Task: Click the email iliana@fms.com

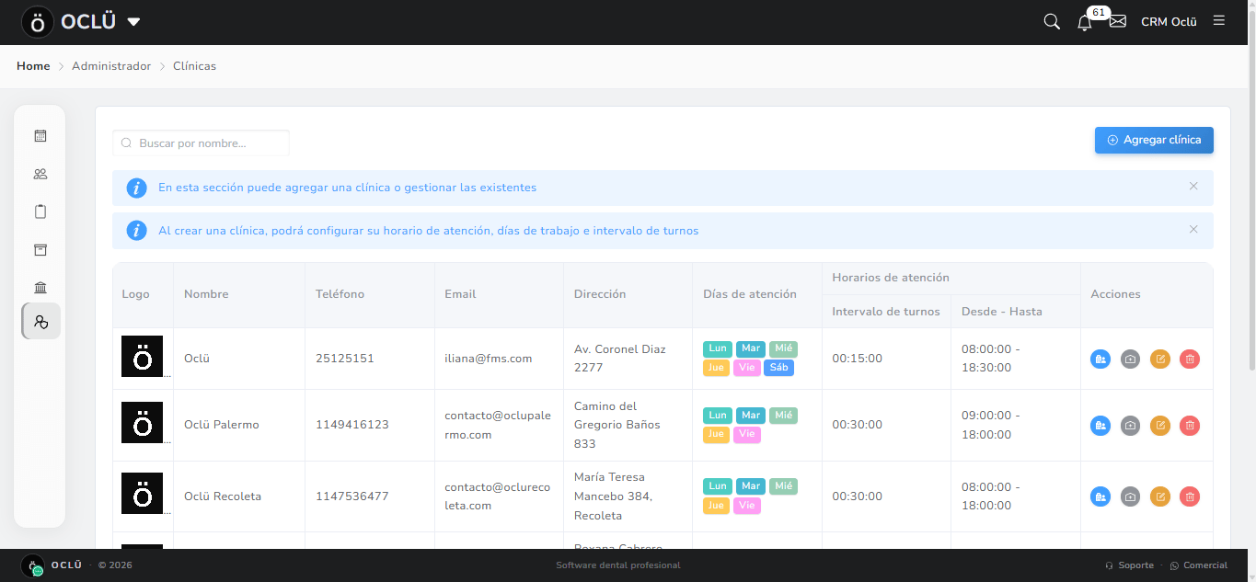Action: click(488, 359)
